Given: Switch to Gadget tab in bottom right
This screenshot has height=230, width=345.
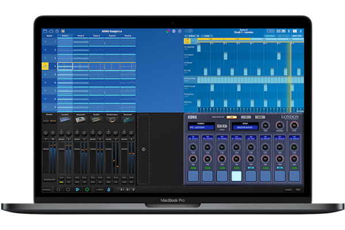Looking at the screenshot, I should pyautogui.click(x=289, y=189).
